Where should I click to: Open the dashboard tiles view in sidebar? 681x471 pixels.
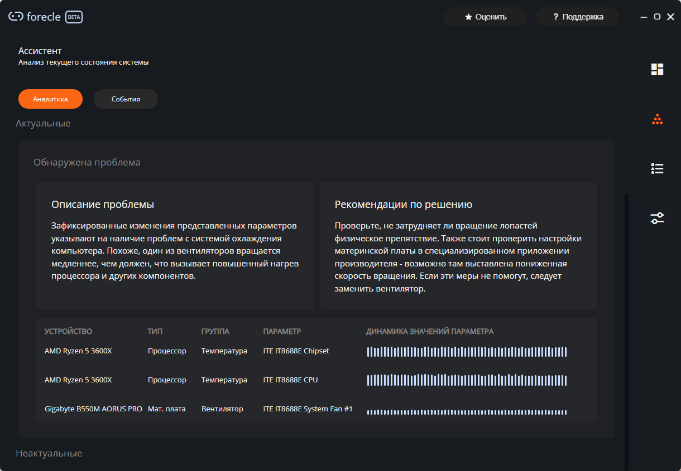(657, 69)
